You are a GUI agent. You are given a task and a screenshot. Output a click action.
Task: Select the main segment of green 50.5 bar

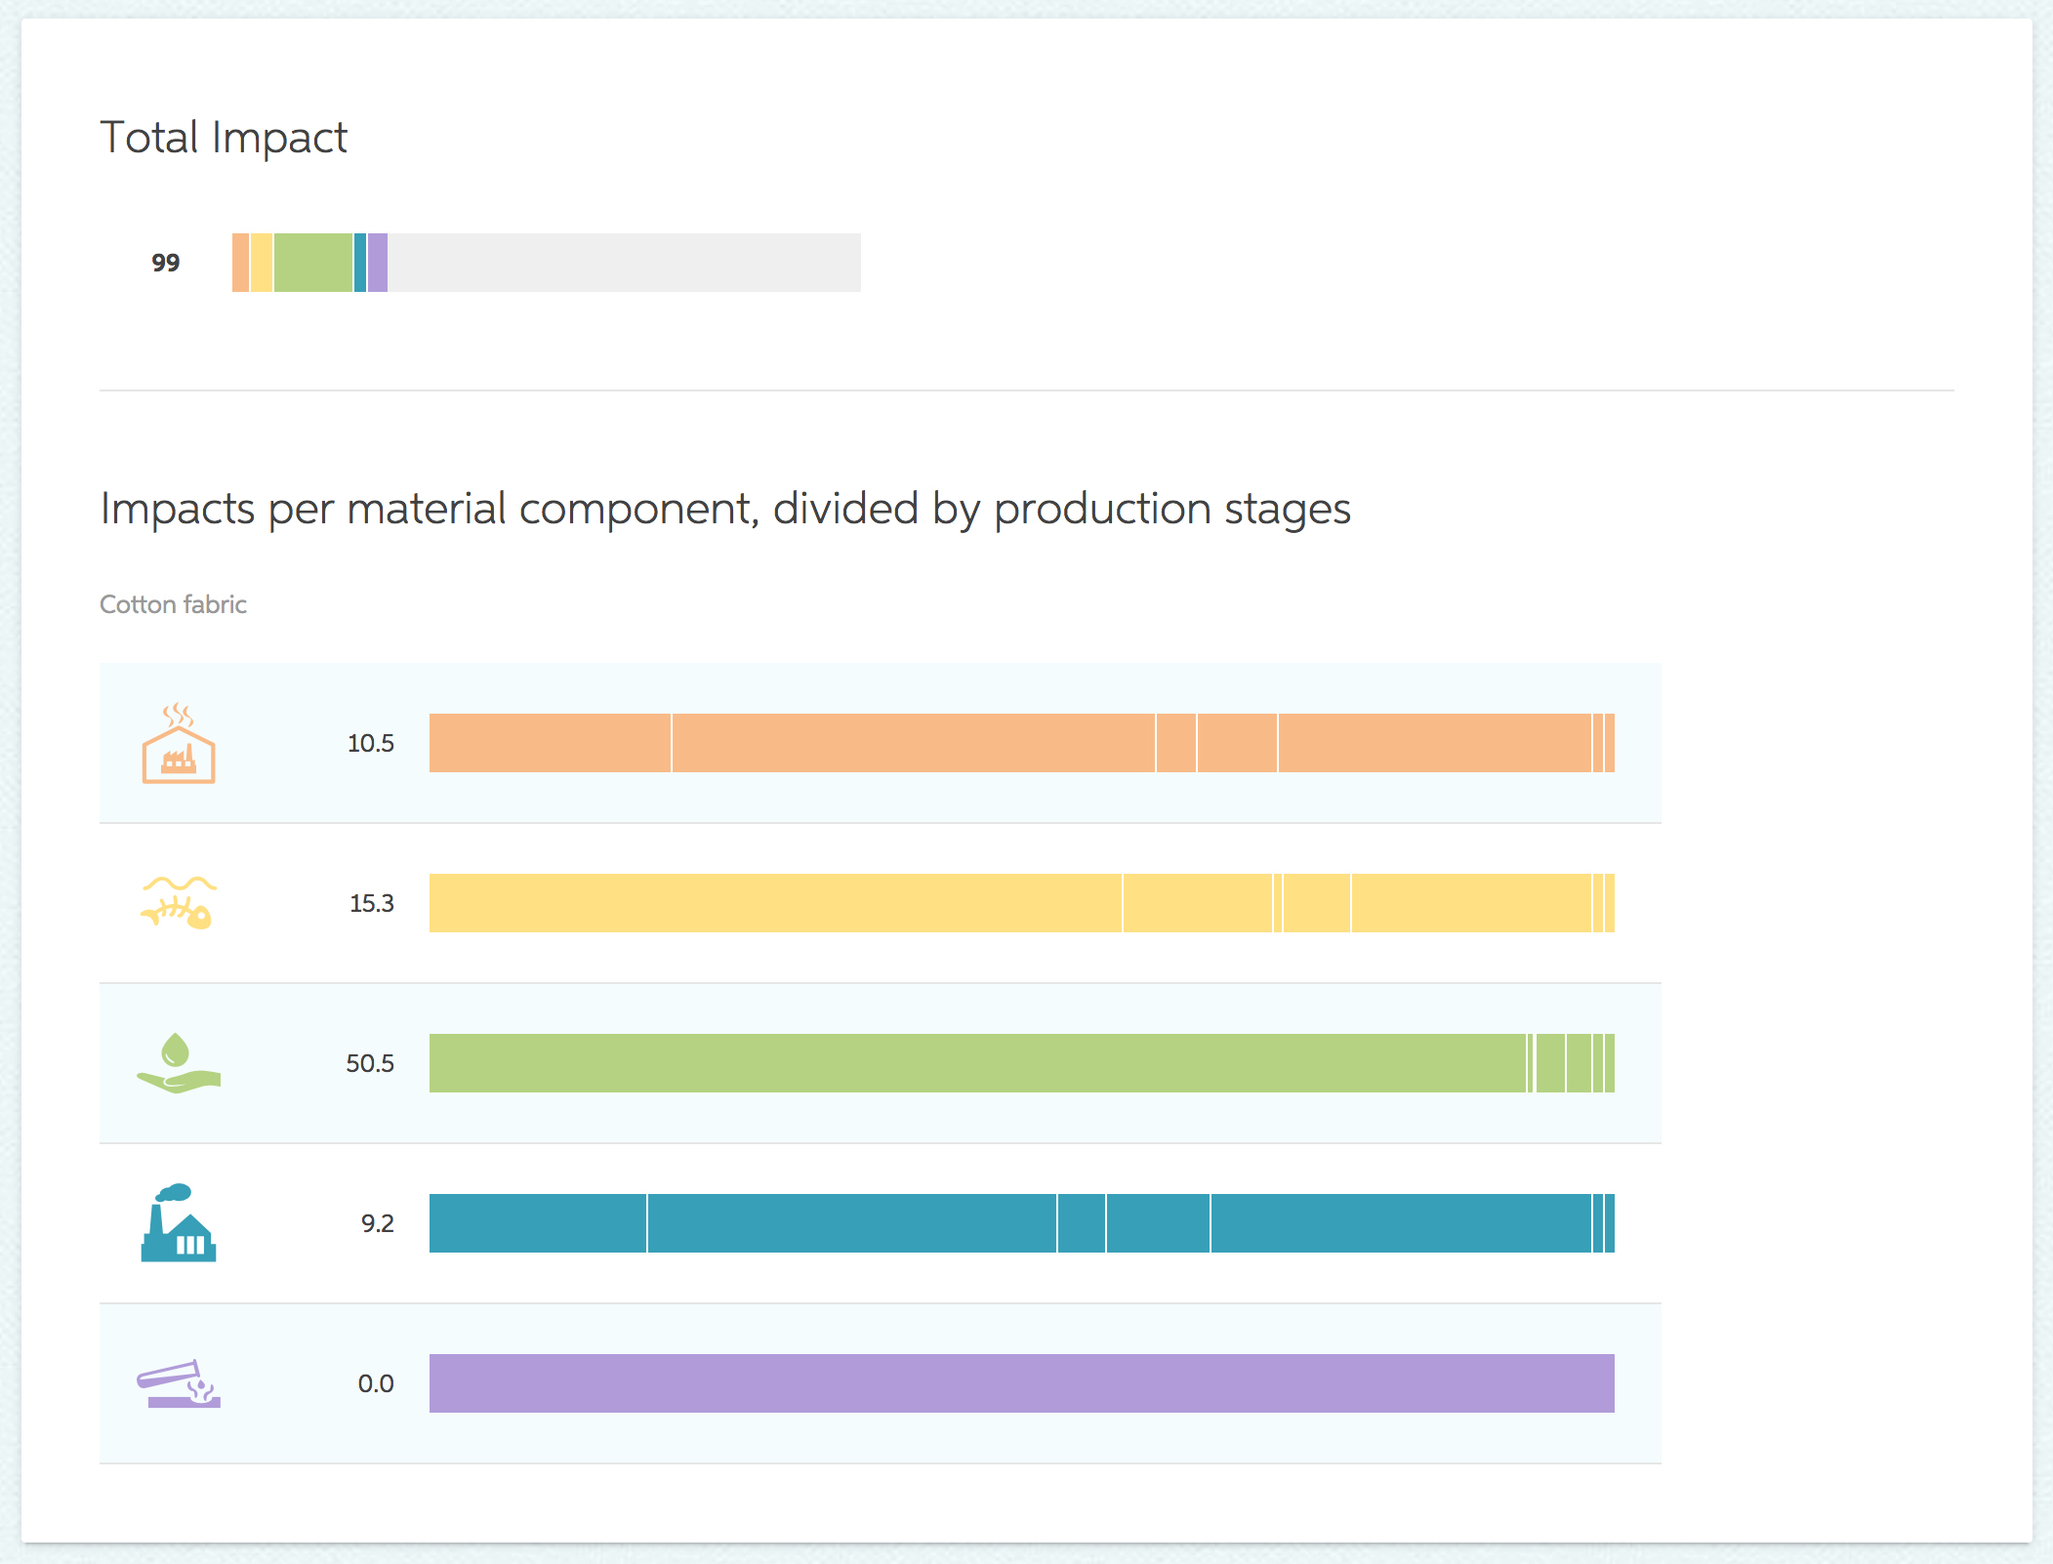[977, 1063]
